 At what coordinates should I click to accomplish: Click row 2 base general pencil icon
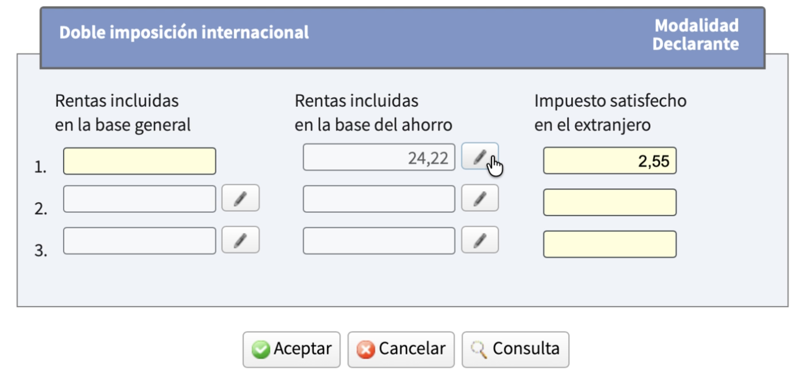pos(240,198)
